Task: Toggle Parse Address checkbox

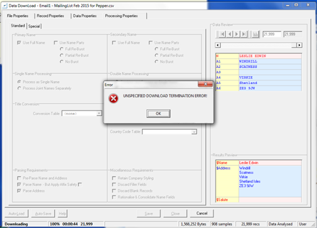Action: point(19,191)
